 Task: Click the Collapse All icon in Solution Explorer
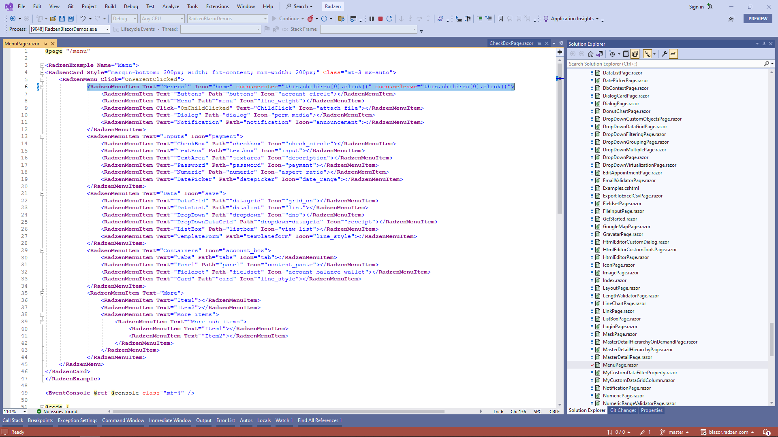(626, 54)
